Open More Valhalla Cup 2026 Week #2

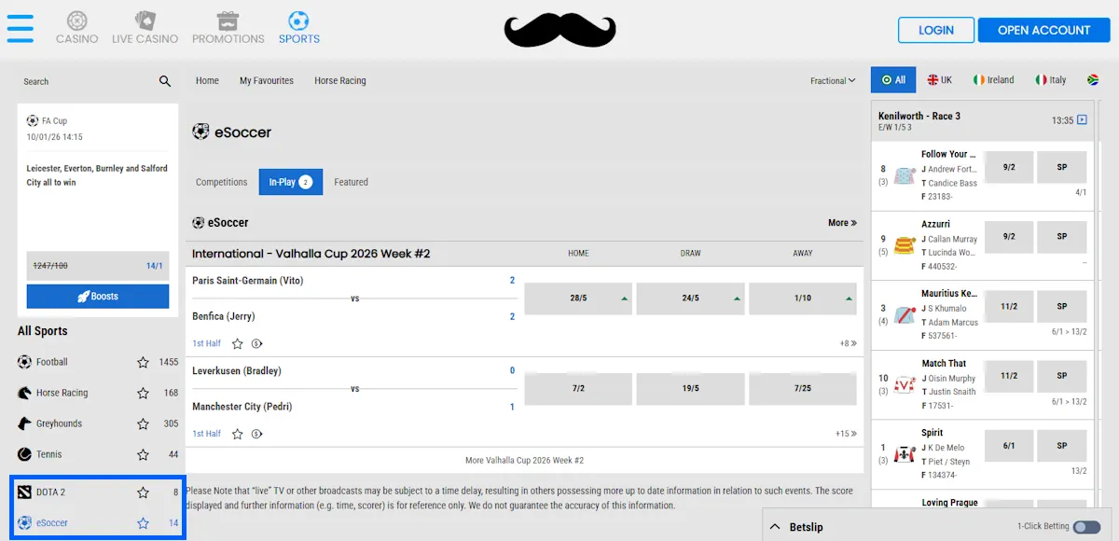525,459
